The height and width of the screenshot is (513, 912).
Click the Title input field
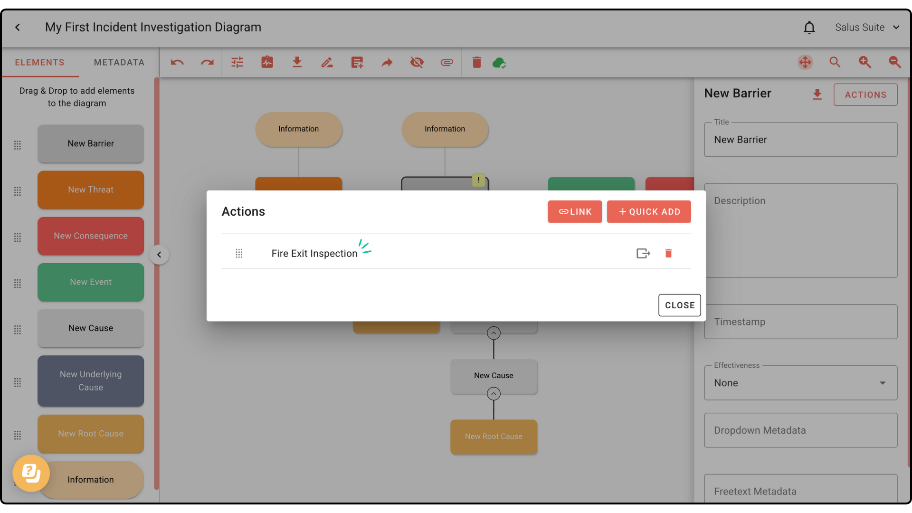[800, 140]
